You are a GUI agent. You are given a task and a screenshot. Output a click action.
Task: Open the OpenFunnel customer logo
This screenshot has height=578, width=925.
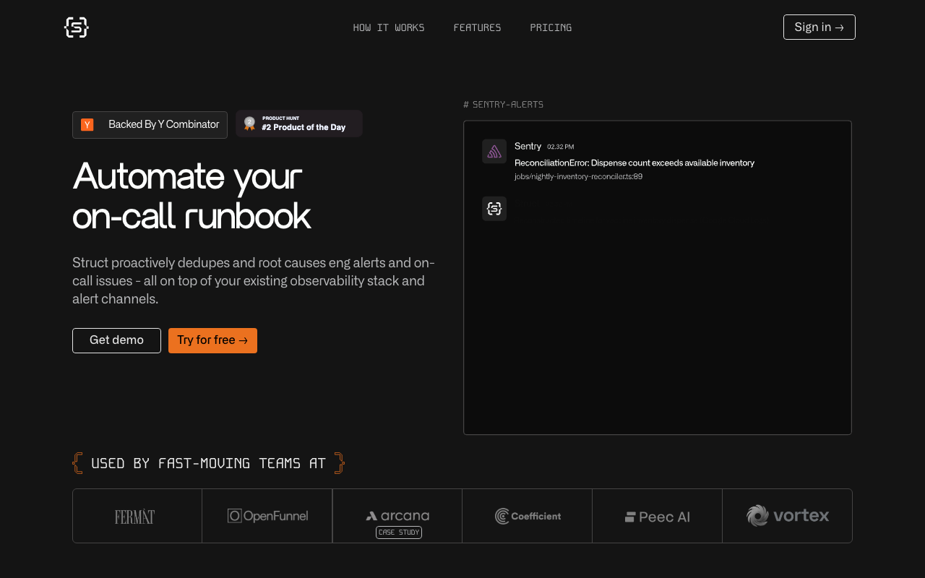267,516
